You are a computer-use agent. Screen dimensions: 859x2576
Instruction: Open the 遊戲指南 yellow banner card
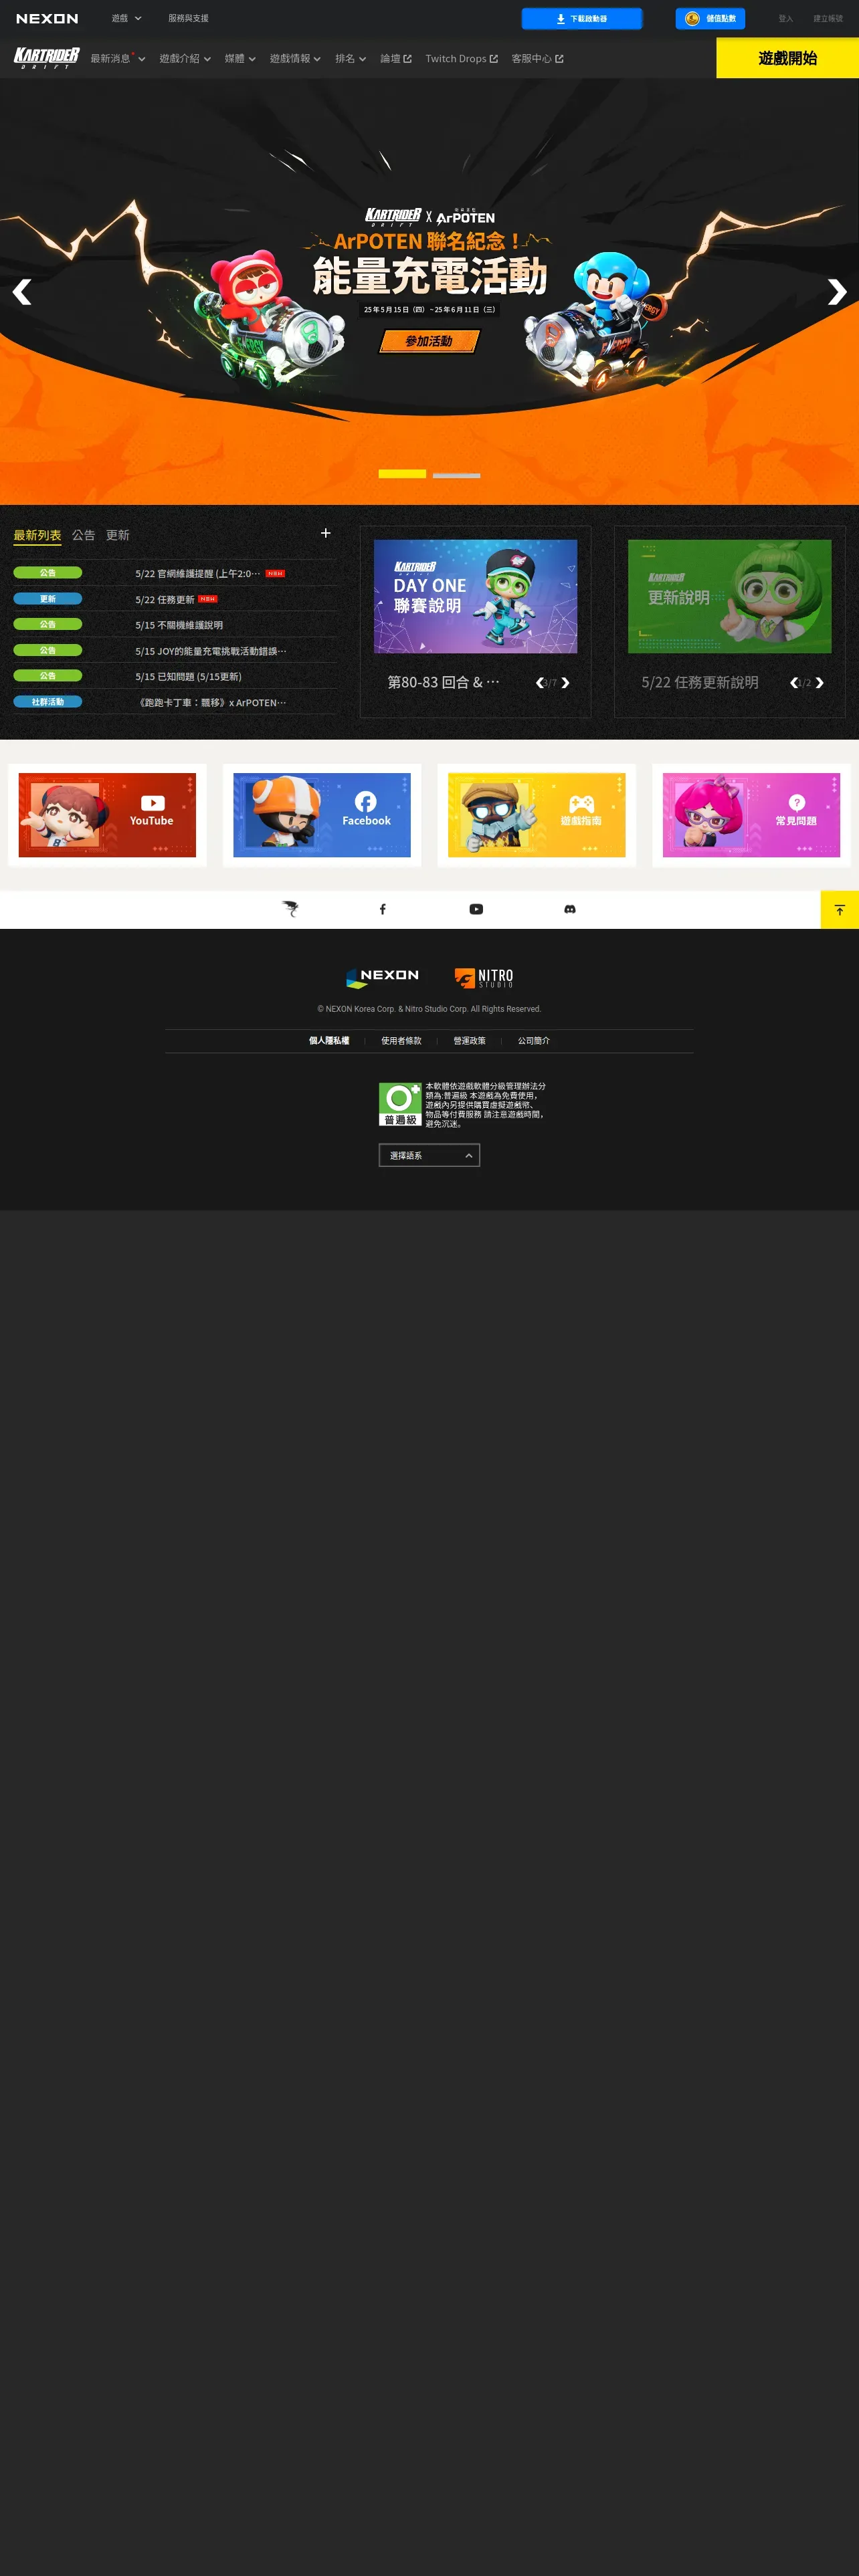[537, 815]
